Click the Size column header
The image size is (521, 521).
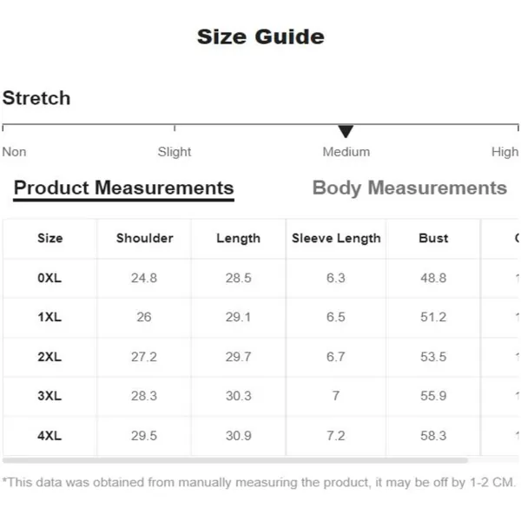coord(50,238)
